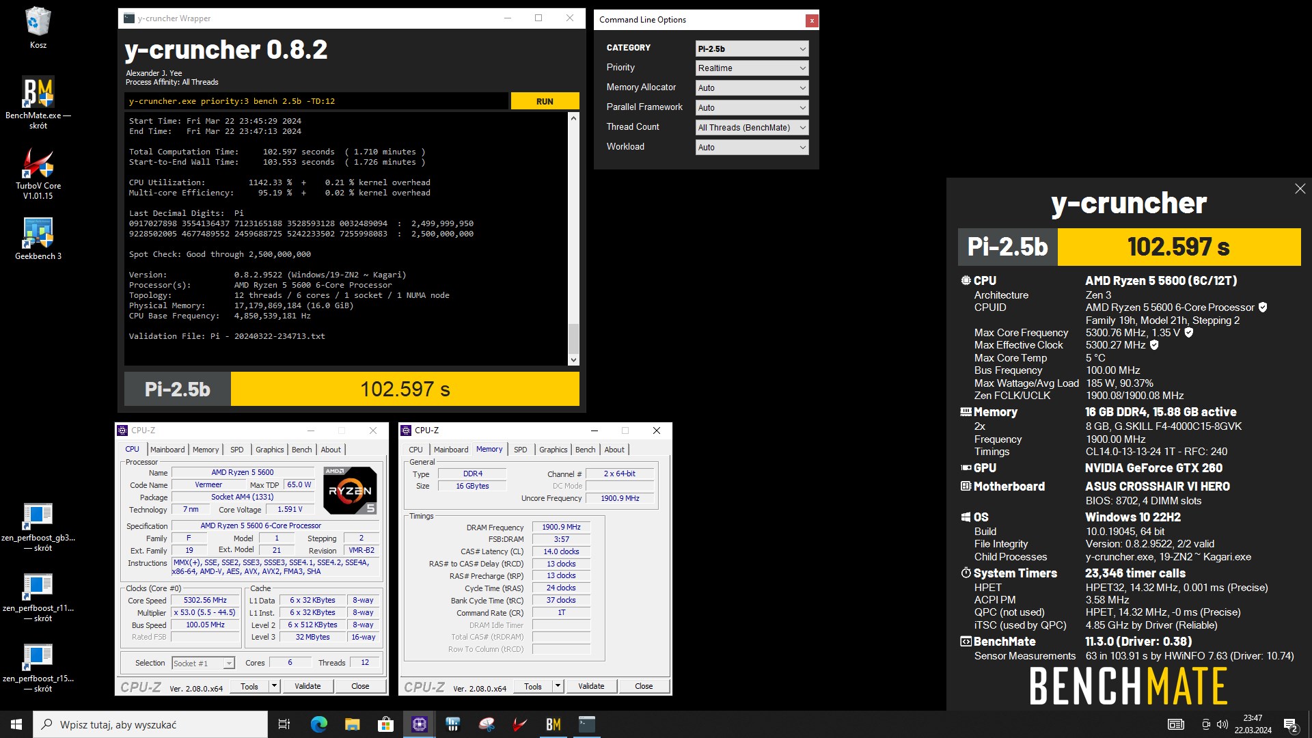Open SPD tab in left CPU-Z
The image size is (1312, 738).
tap(236, 450)
